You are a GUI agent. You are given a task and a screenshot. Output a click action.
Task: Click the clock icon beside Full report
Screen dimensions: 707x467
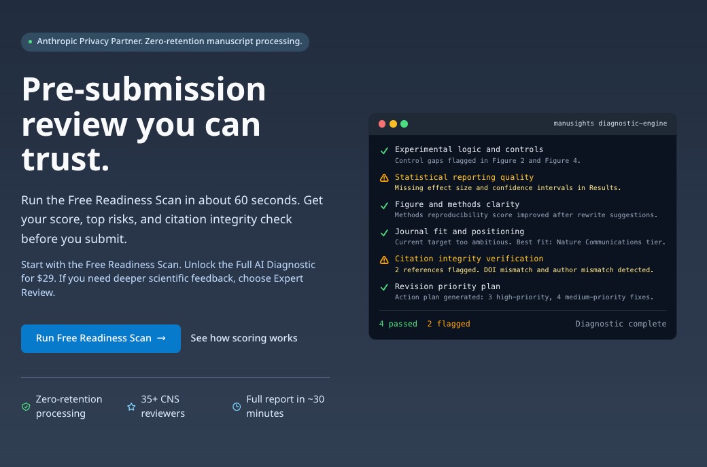[237, 407]
